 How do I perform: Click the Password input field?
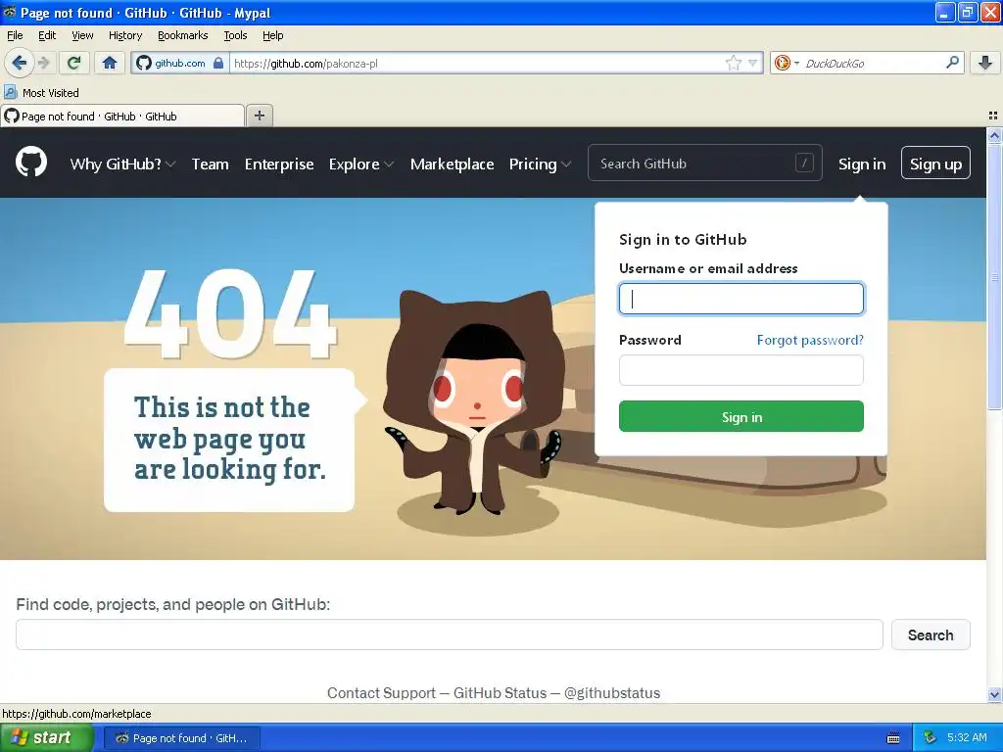740,370
